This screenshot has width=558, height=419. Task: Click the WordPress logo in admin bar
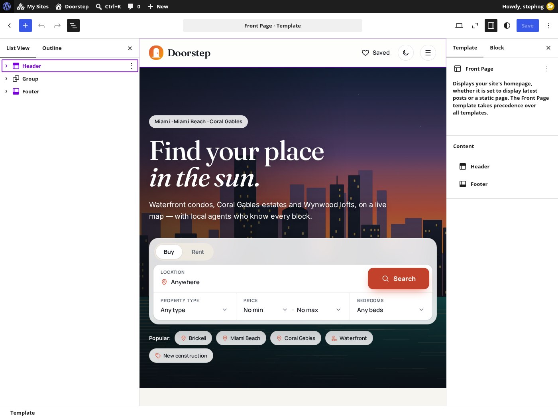point(7,6)
